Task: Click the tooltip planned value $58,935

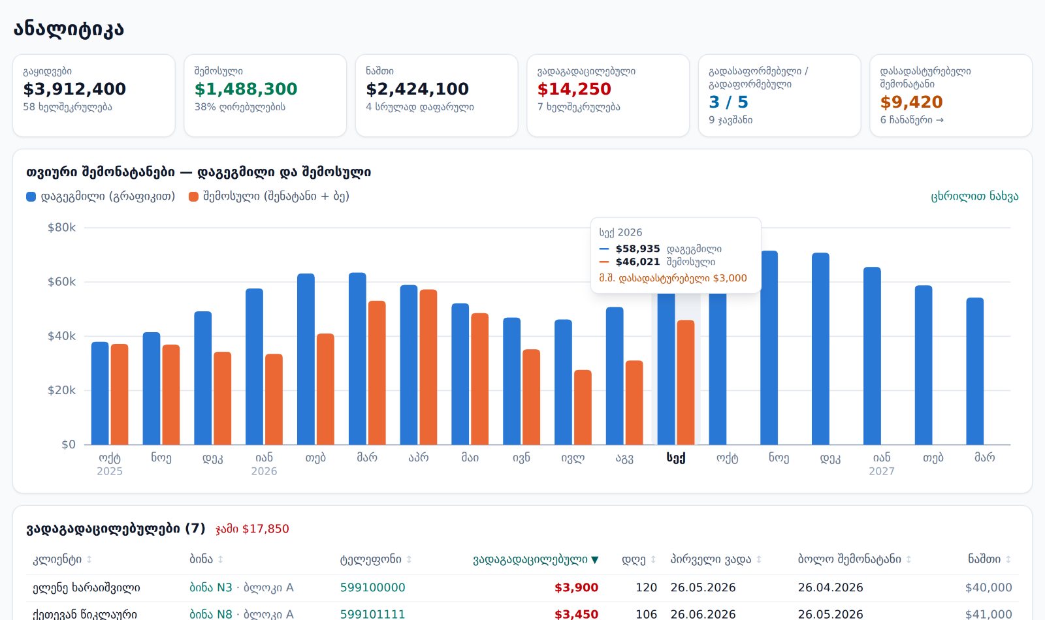Action: point(637,249)
